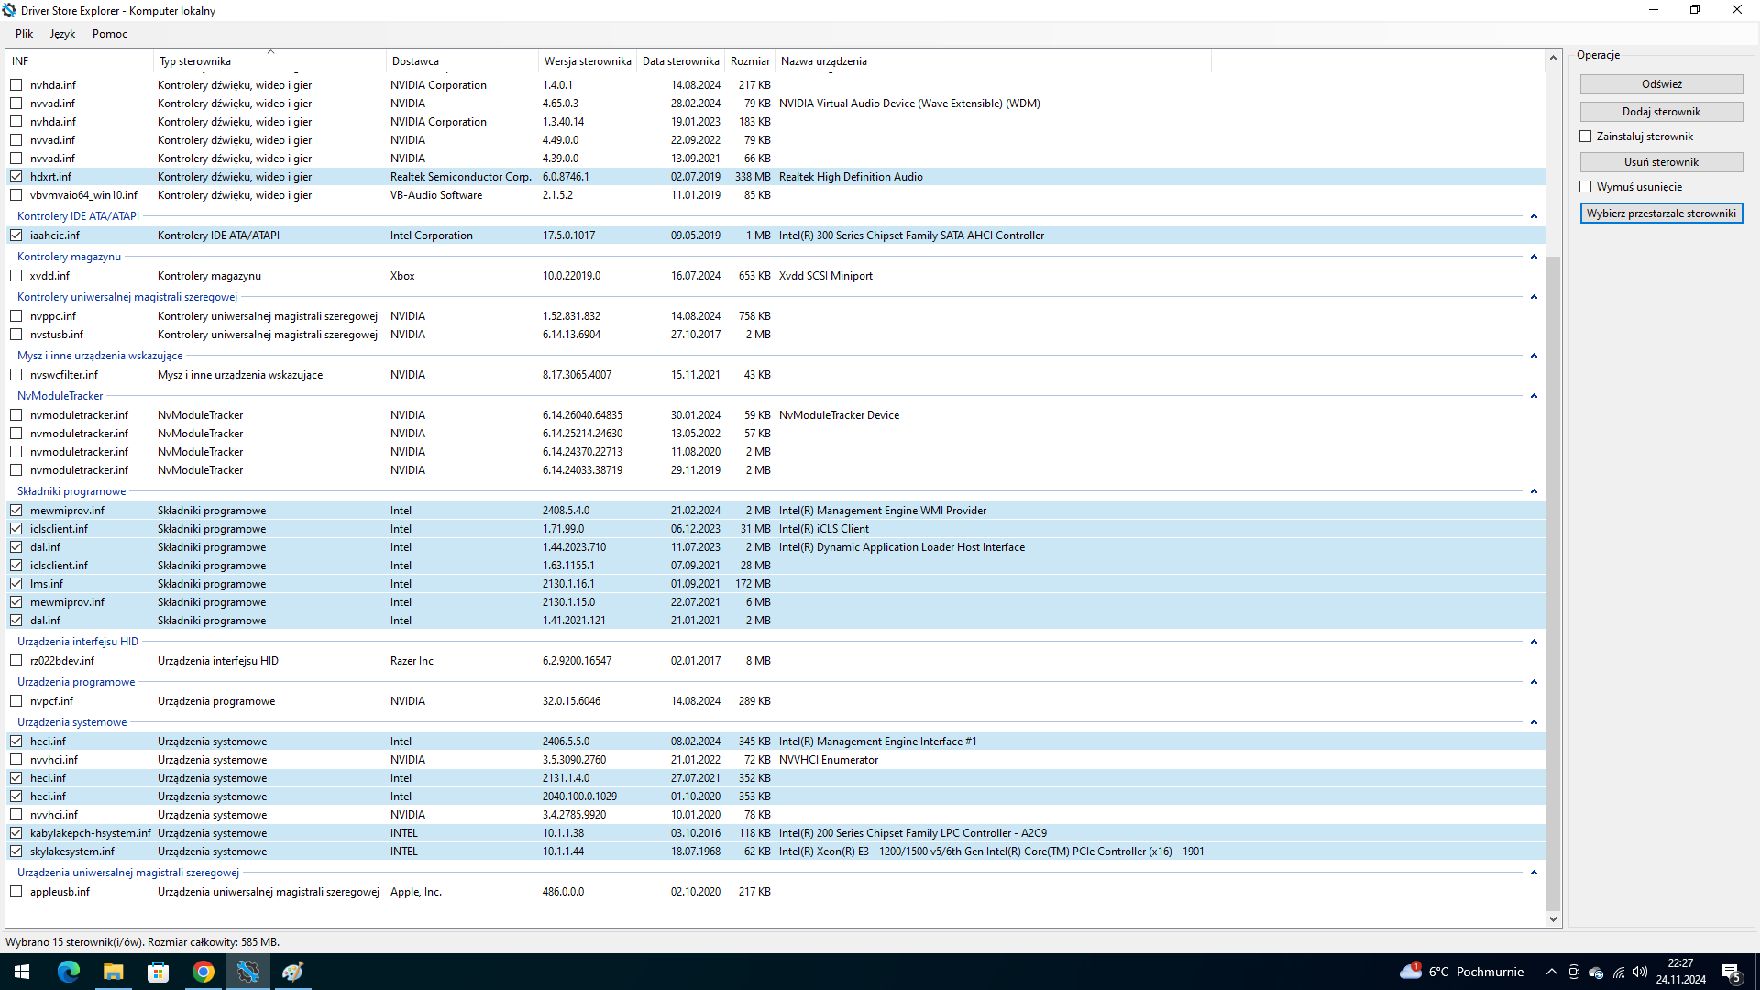Click the vertical scrollbar down arrow
The width and height of the screenshot is (1760, 990).
click(1553, 919)
